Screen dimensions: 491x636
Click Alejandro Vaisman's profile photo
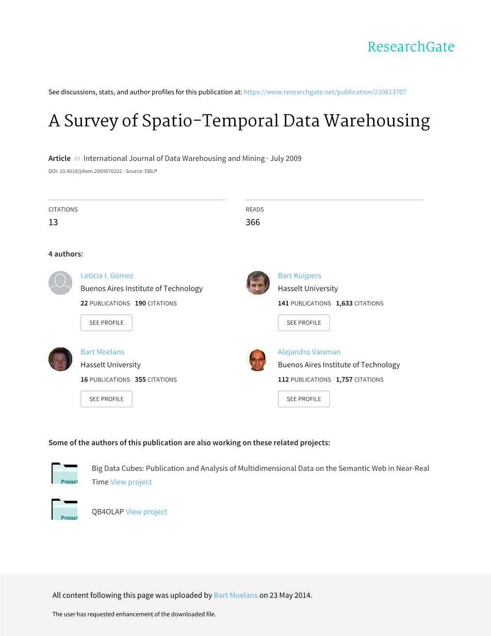click(x=258, y=359)
